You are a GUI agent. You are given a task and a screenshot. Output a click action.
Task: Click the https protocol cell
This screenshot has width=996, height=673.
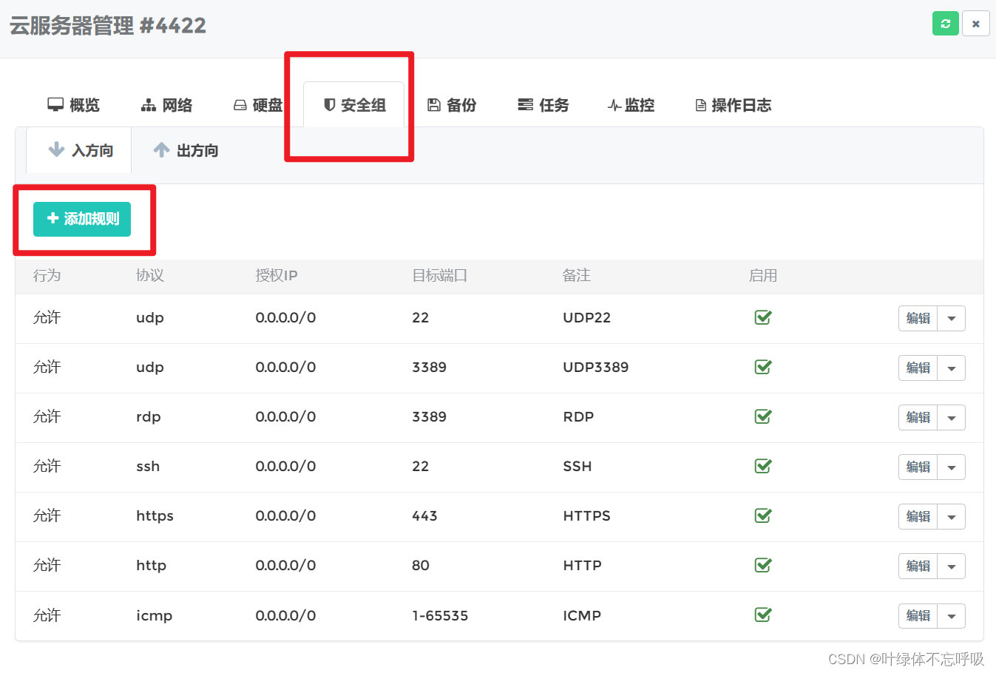pos(155,515)
